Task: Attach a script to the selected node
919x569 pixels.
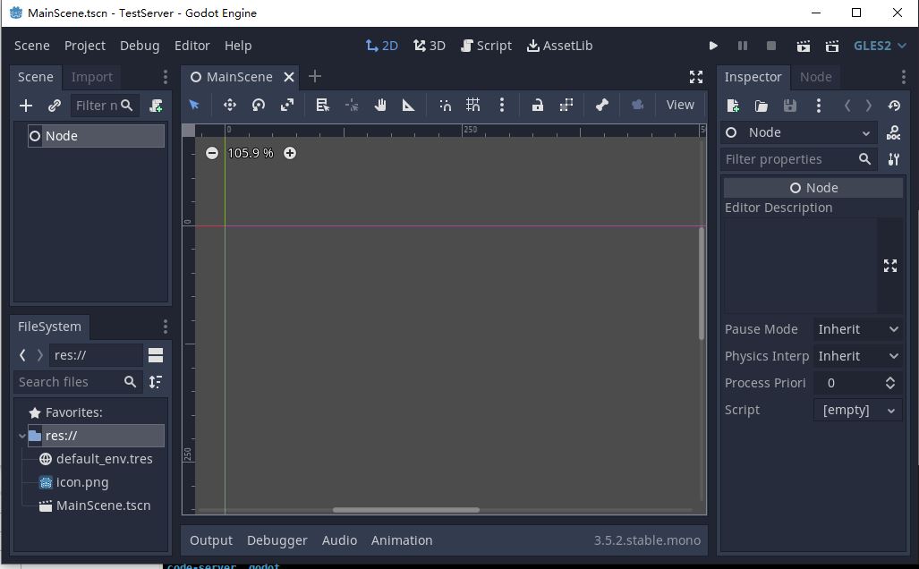Action: (156, 106)
